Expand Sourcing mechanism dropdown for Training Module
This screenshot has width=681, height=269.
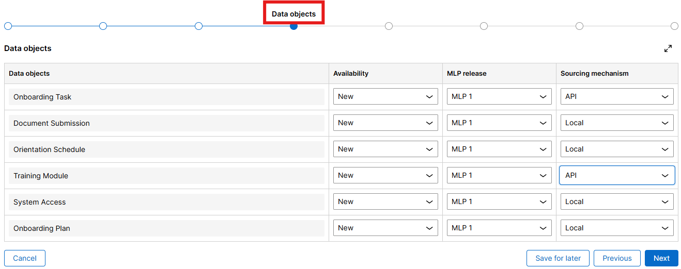click(617, 175)
